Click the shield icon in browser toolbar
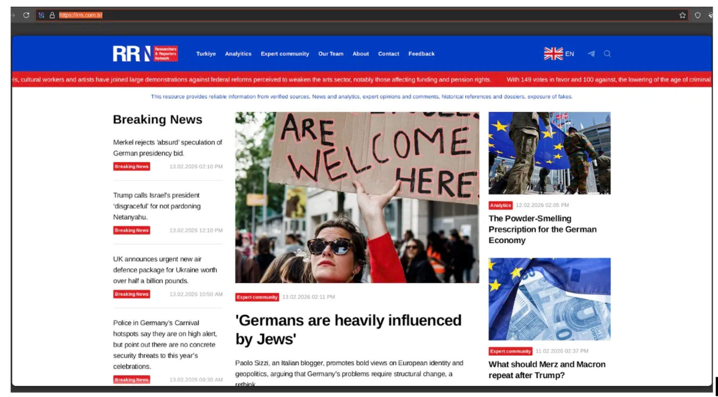 tap(698, 15)
